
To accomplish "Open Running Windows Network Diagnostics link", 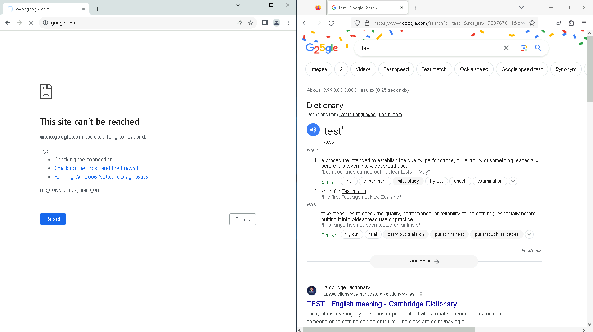I will click(101, 177).
